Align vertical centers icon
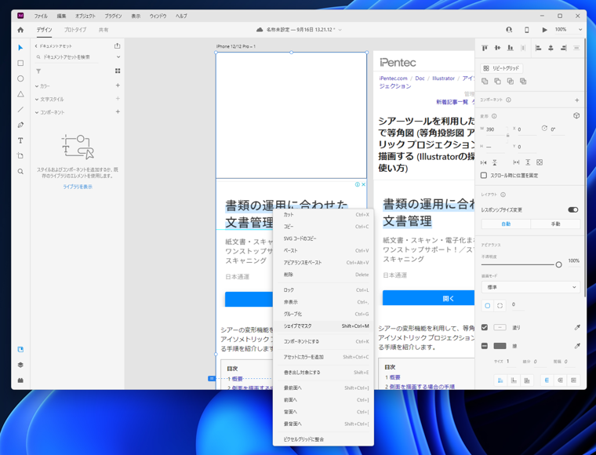 coord(497,48)
